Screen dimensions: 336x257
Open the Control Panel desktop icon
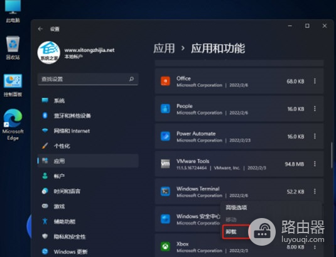[x=13, y=85]
